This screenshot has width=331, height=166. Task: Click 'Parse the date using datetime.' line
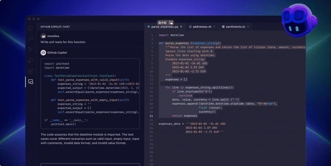[190, 55]
